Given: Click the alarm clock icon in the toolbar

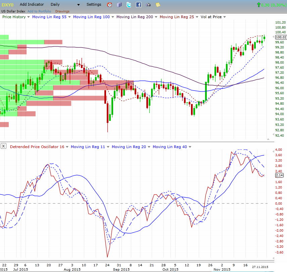Looking at the screenshot, I should (x=109, y=4).
